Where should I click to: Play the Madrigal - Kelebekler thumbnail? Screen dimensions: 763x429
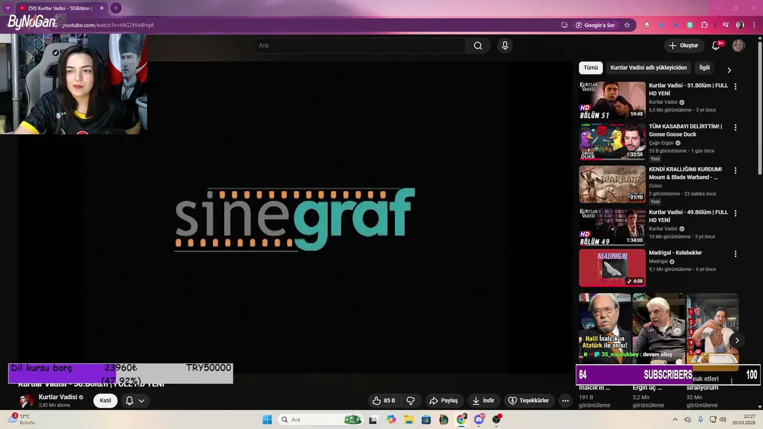tap(612, 268)
